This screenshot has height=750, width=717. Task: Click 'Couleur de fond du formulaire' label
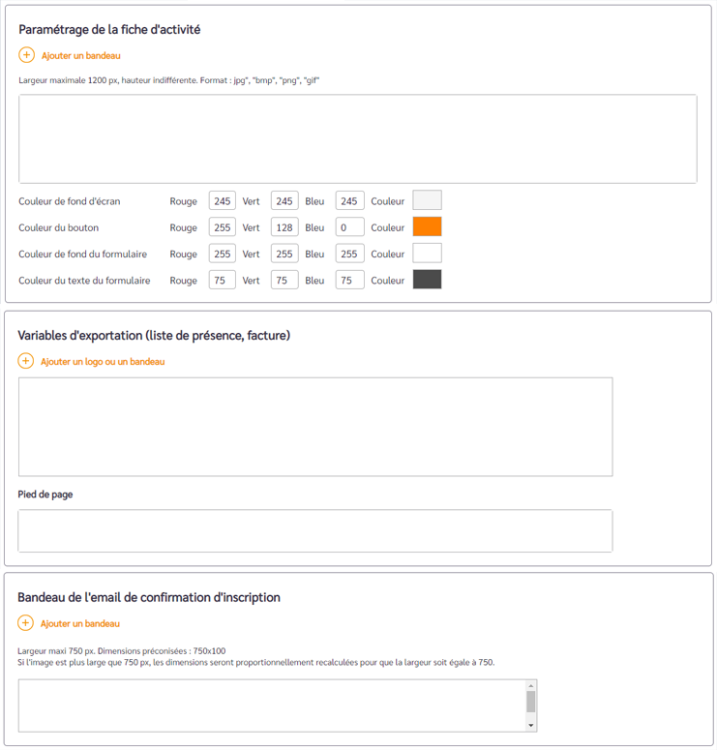coord(83,254)
